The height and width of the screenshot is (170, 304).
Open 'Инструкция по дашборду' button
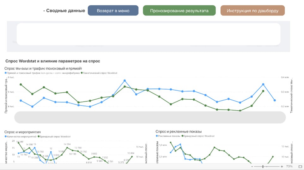click(x=252, y=10)
